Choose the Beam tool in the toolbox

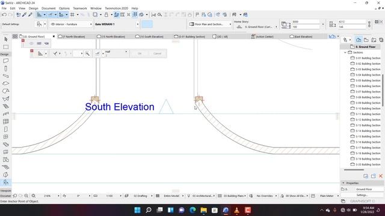pyautogui.click(x=6, y=76)
